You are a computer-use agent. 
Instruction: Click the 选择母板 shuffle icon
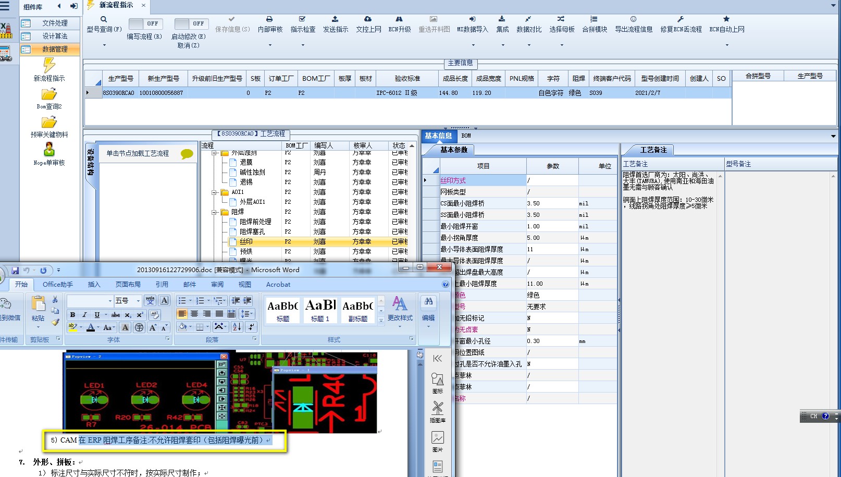(561, 19)
